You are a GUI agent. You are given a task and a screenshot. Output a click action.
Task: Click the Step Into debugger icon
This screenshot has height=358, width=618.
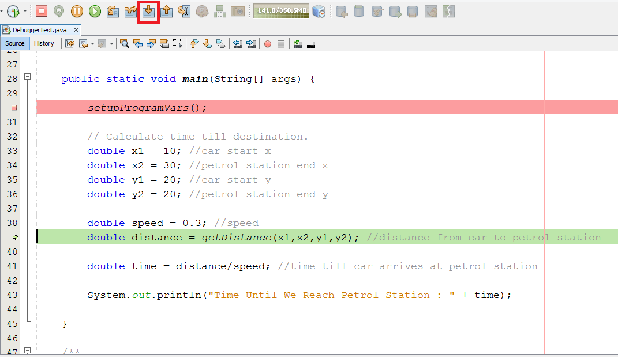[149, 11]
